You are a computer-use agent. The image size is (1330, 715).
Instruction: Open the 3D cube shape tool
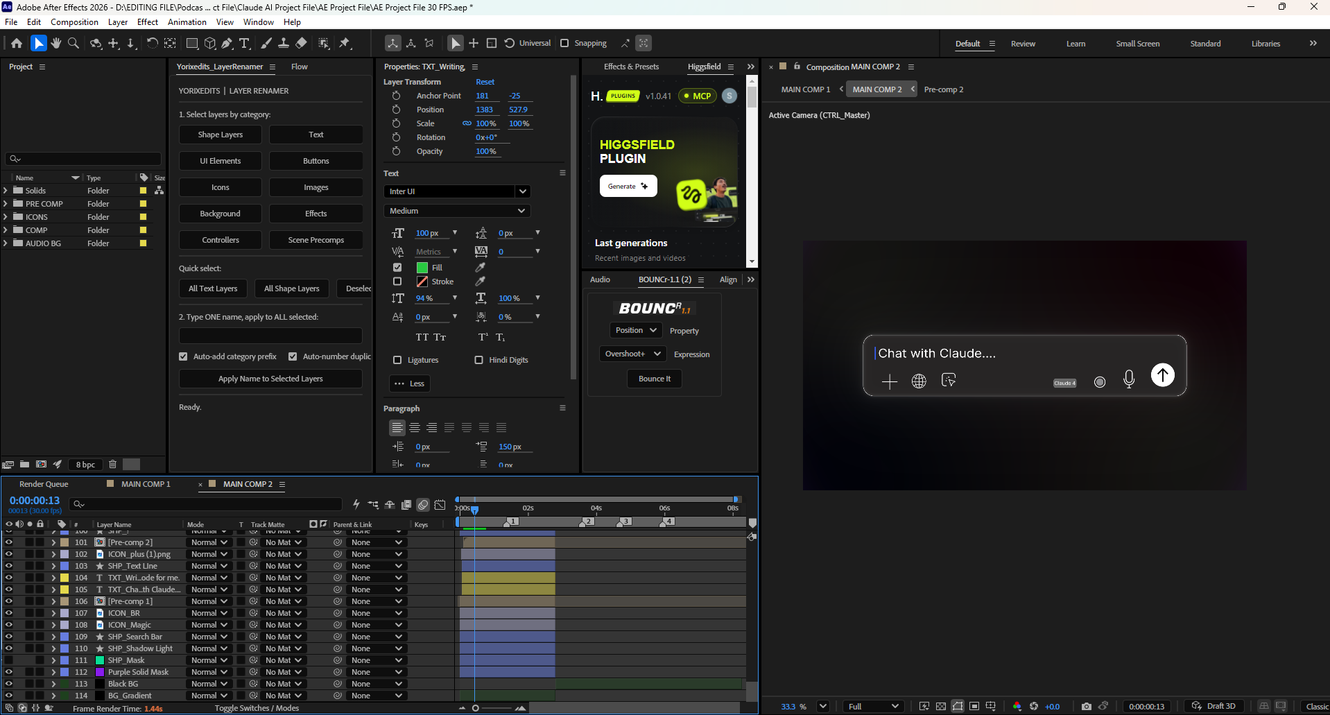point(210,43)
